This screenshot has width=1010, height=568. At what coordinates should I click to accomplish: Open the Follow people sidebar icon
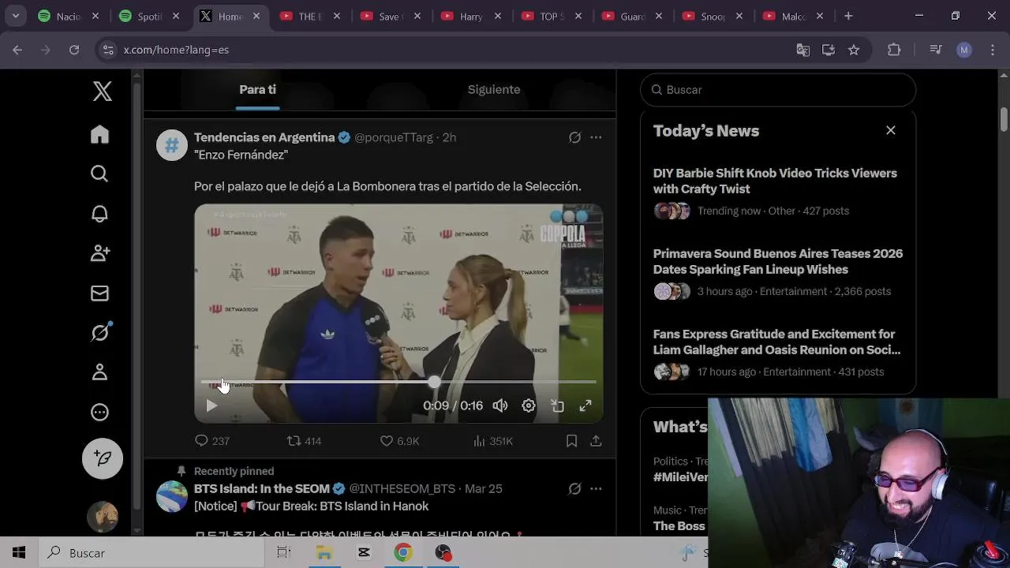99,253
